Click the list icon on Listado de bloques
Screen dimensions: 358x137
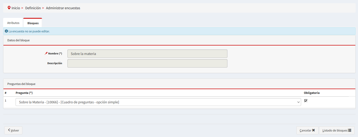pos(350,130)
